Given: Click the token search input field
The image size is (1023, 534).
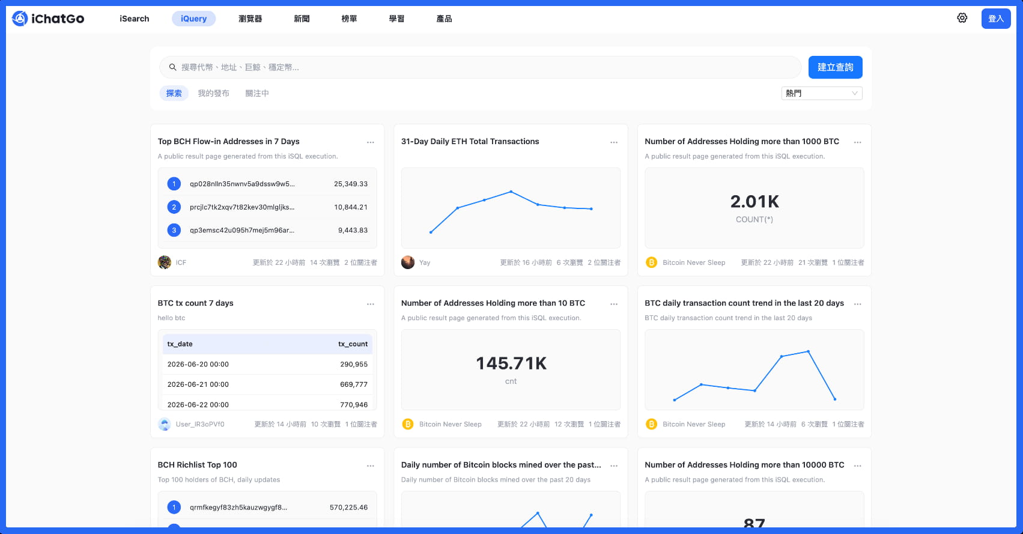Looking at the screenshot, I should coord(481,67).
